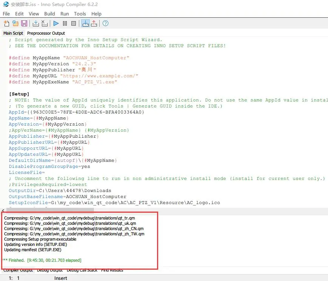Open the File menu
The width and height of the screenshot is (328, 281).
[x=6, y=14]
